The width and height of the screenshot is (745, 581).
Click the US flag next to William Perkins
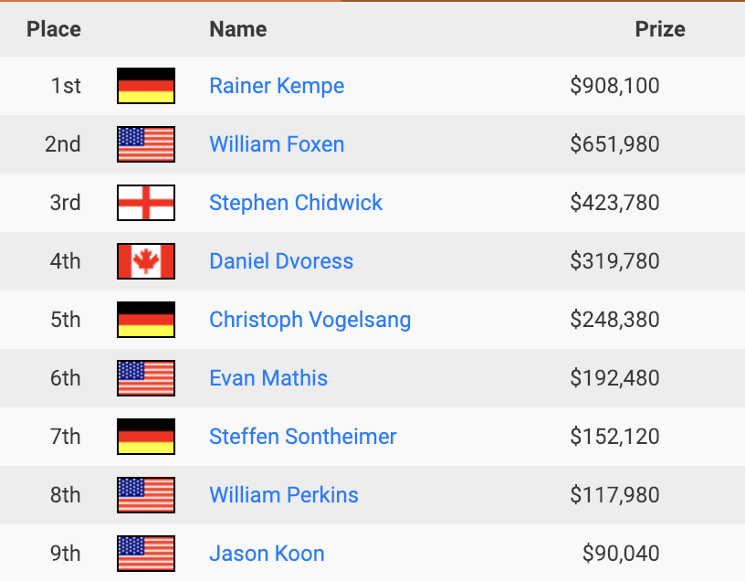(146, 495)
